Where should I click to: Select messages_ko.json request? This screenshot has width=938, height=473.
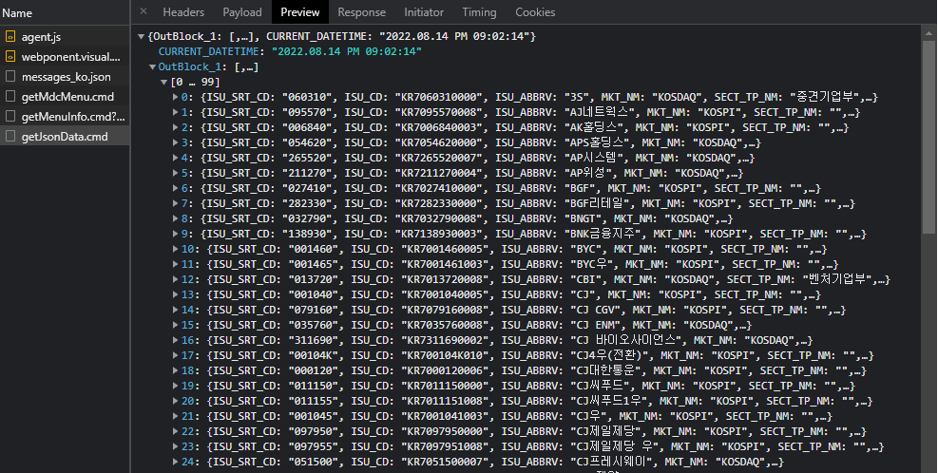[x=65, y=77]
